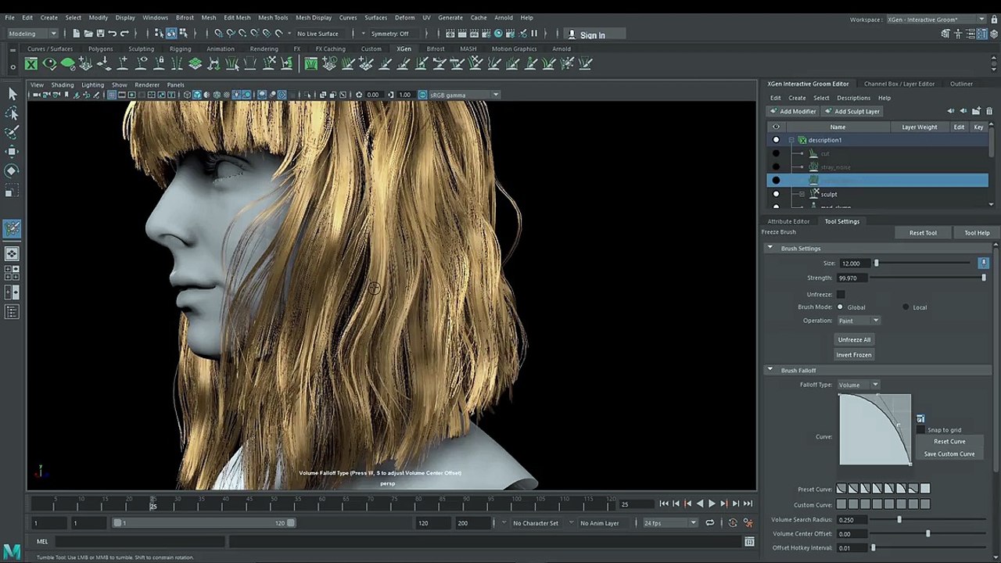The height and width of the screenshot is (563, 1001).
Task: Select the arrow Select tool in toolbox
Action: 12,94
